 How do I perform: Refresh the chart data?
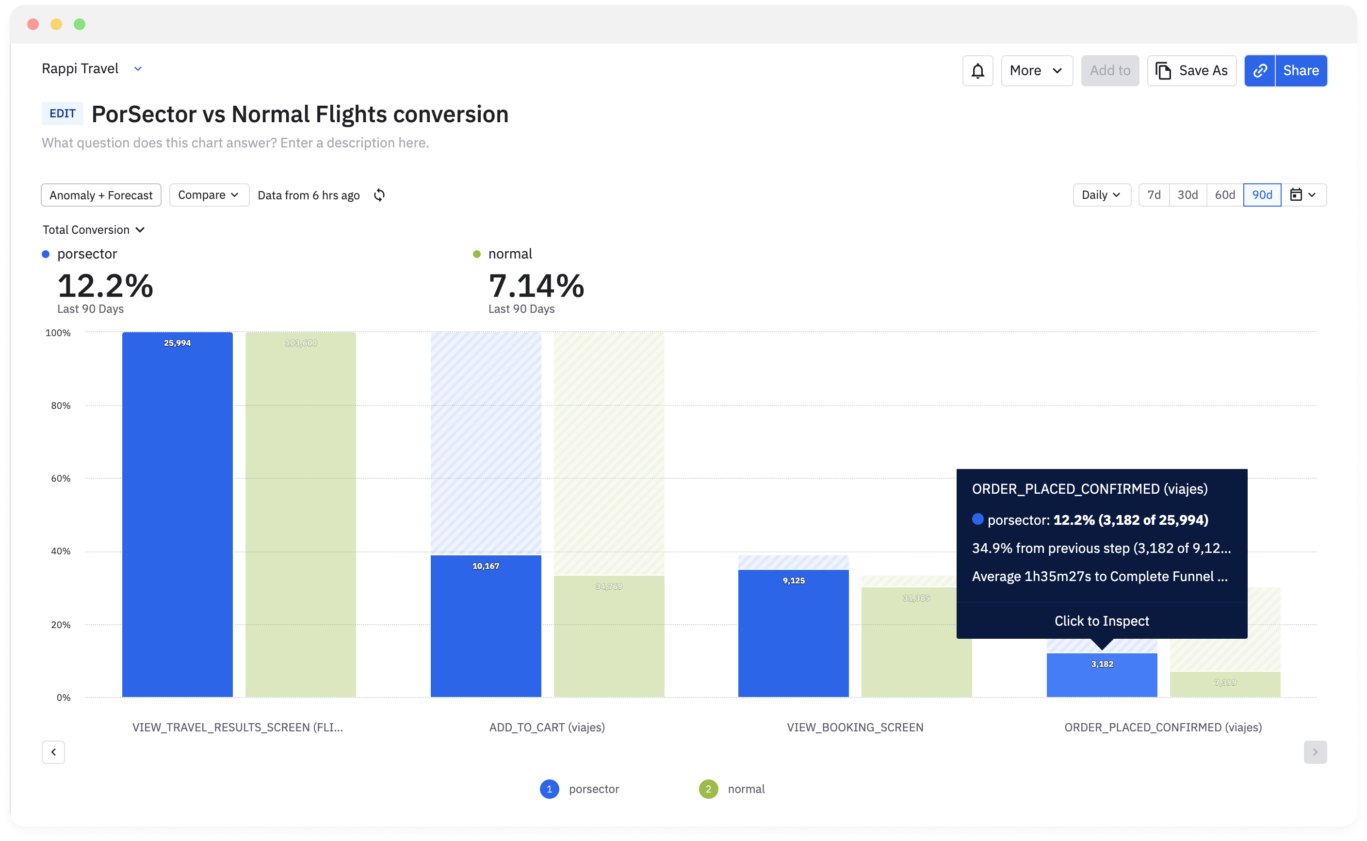(x=379, y=195)
